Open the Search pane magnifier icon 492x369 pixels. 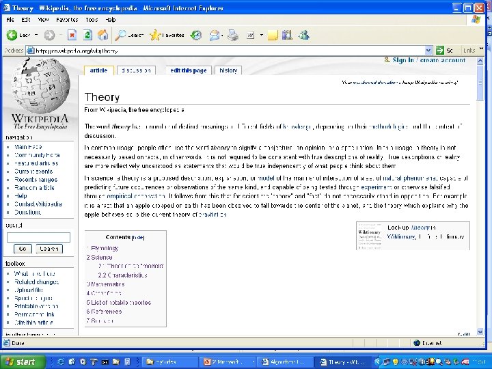(x=120, y=35)
